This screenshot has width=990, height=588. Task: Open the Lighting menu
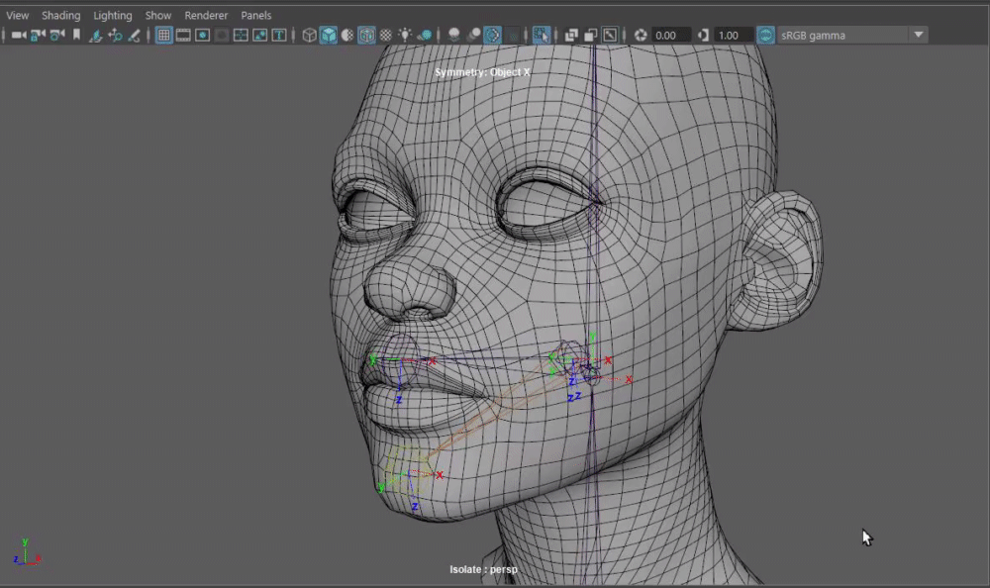[x=113, y=15]
